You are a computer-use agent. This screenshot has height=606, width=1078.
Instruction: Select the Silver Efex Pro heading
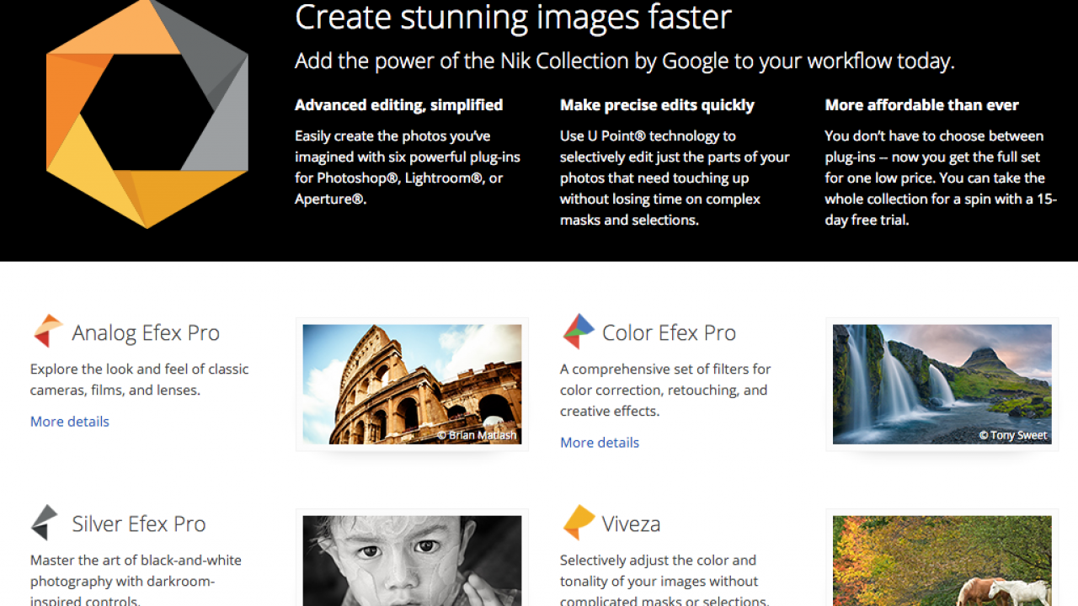pos(139,524)
